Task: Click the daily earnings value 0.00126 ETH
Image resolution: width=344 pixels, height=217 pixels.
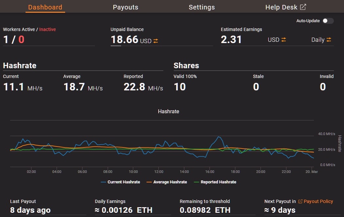Action: pos(123,210)
